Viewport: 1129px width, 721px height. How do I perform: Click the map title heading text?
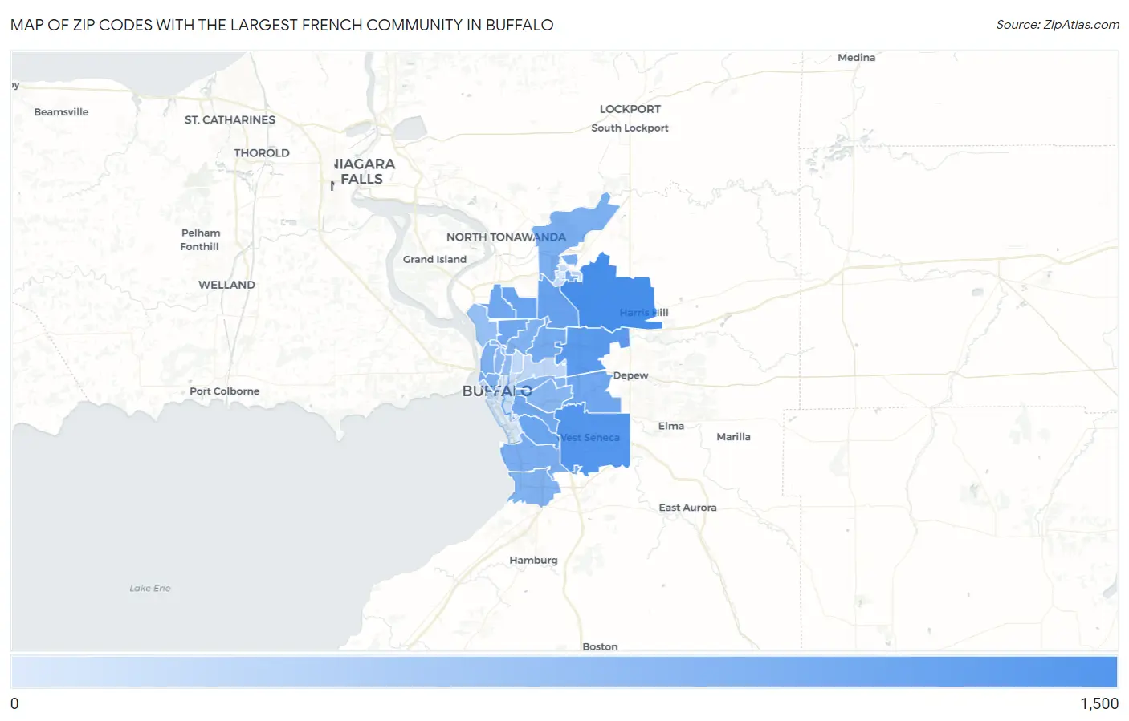tap(282, 25)
